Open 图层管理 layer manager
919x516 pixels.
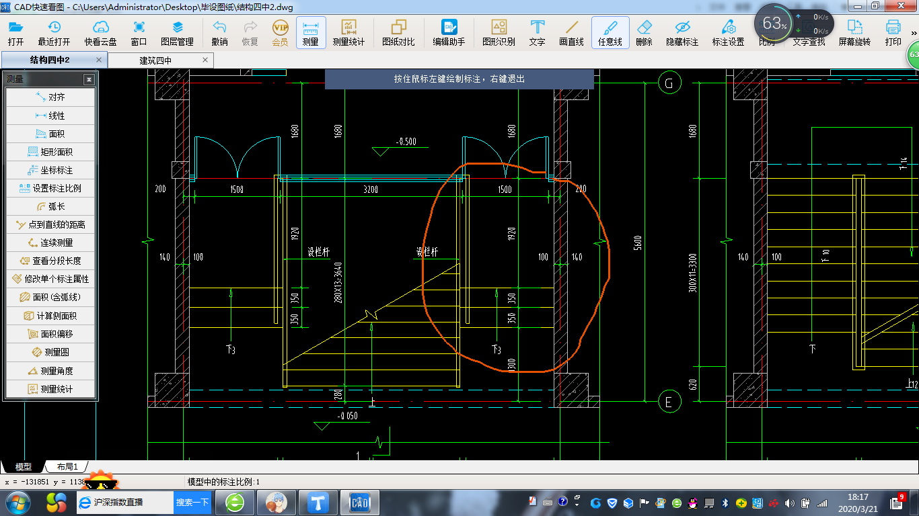[x=177, y=33]
